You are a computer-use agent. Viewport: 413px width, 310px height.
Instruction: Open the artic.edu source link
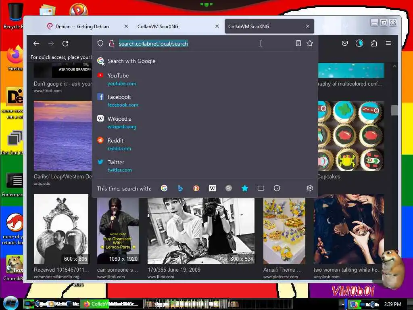pos(42,184)
